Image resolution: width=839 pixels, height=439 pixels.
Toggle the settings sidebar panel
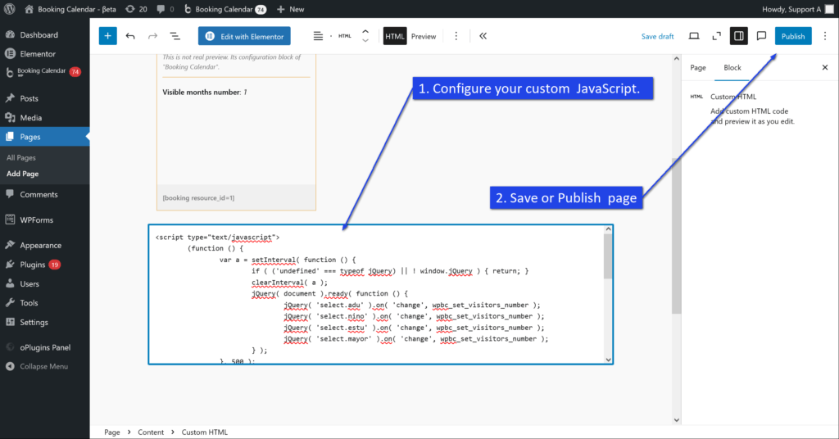[738, 36]
